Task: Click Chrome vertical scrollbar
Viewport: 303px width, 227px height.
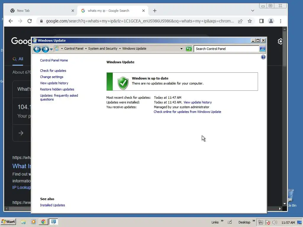Action: [x=284, y=48]
